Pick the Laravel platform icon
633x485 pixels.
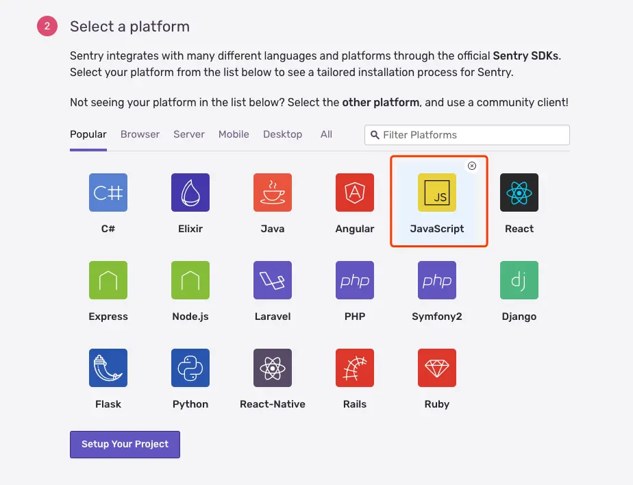pos(273,280)
